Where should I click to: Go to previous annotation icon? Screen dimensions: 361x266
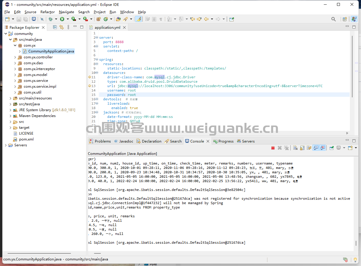181,19
